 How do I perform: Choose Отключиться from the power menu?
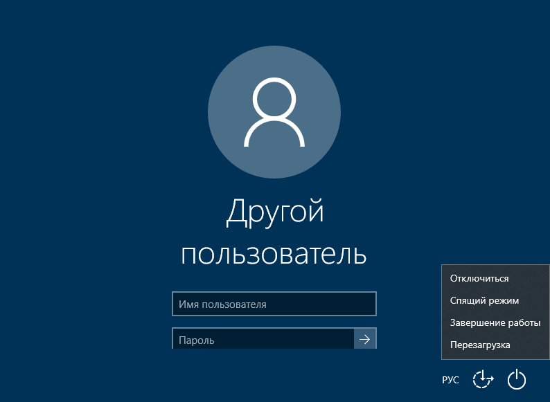(x=495, y=279)
